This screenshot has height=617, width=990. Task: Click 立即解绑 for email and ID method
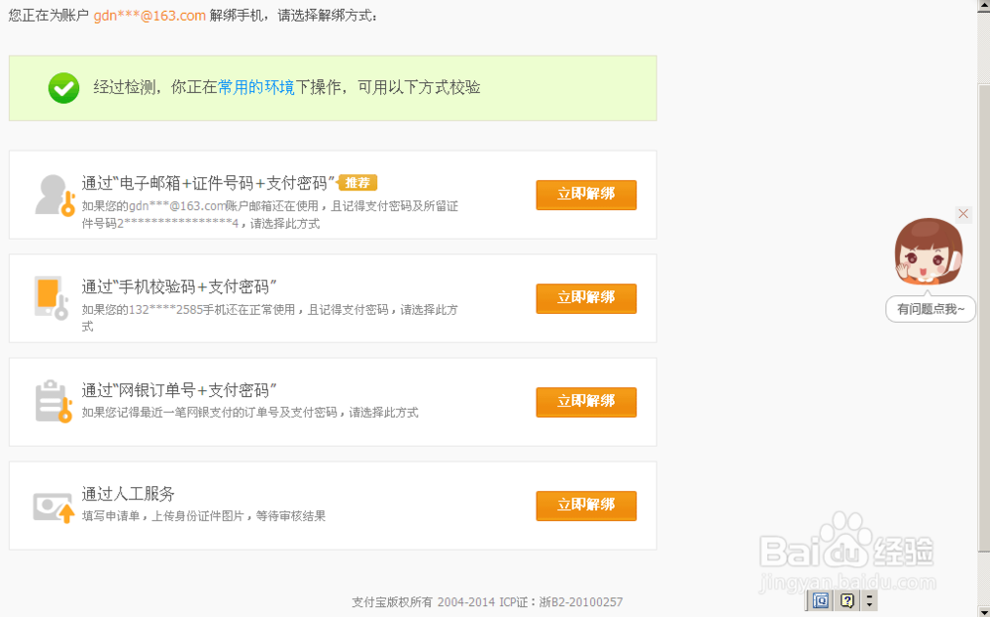click(586, 195)
